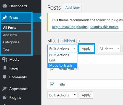Open Plugins via the plug icon

click(5, 97)
